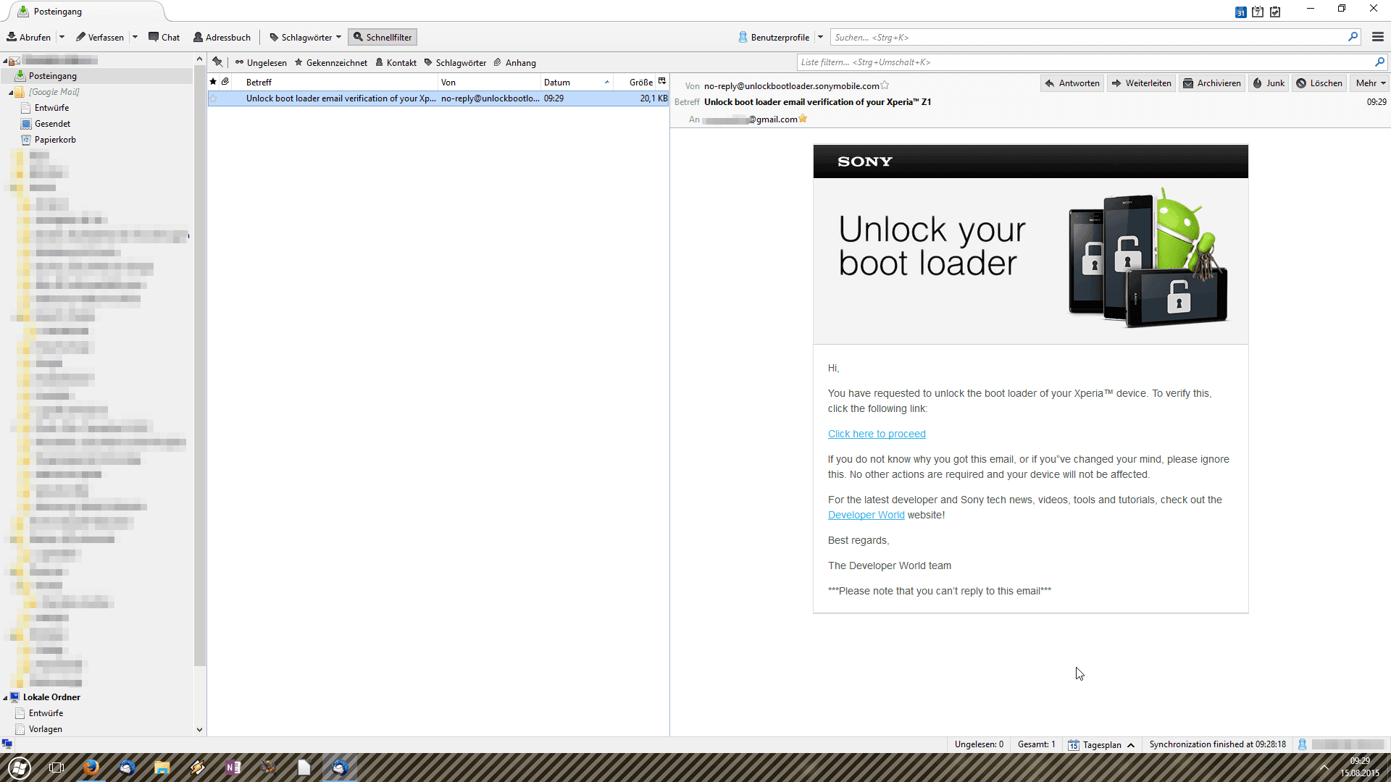Open the Gesendet sent folder
1391x782 pixels.
point(52,124)
